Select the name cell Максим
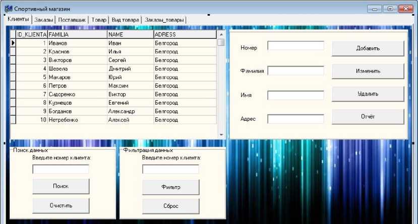Image resolution: width=418 pixels, height=224 pixels. pos(131,86)
